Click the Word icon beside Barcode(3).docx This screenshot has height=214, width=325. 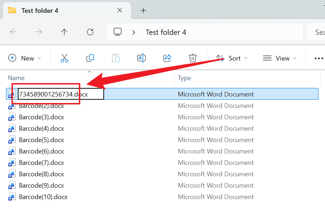click(12, 117)
